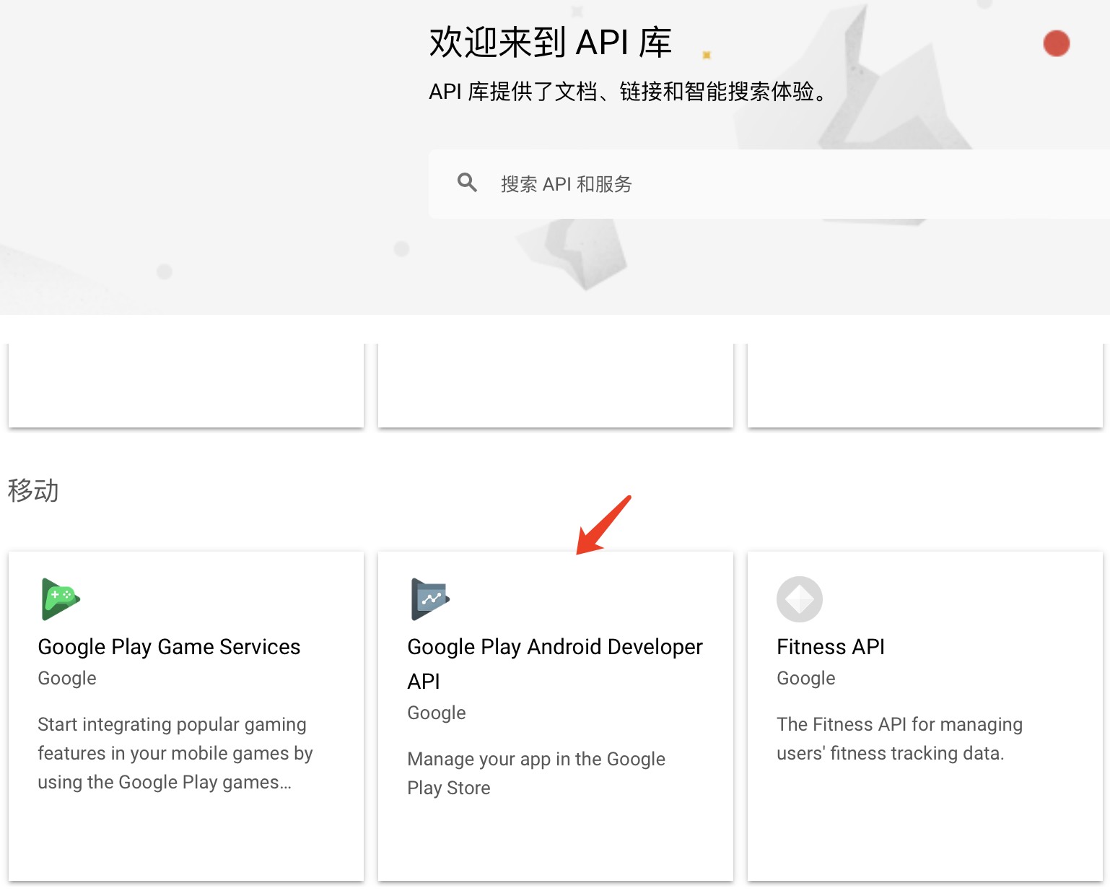Click the 欢迎来到 API 库 heading
This screenshot has height=891, width=1110.
click(x=551, y=42)
